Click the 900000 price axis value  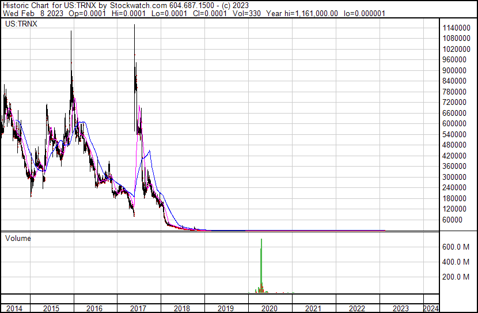pos(454,70)
